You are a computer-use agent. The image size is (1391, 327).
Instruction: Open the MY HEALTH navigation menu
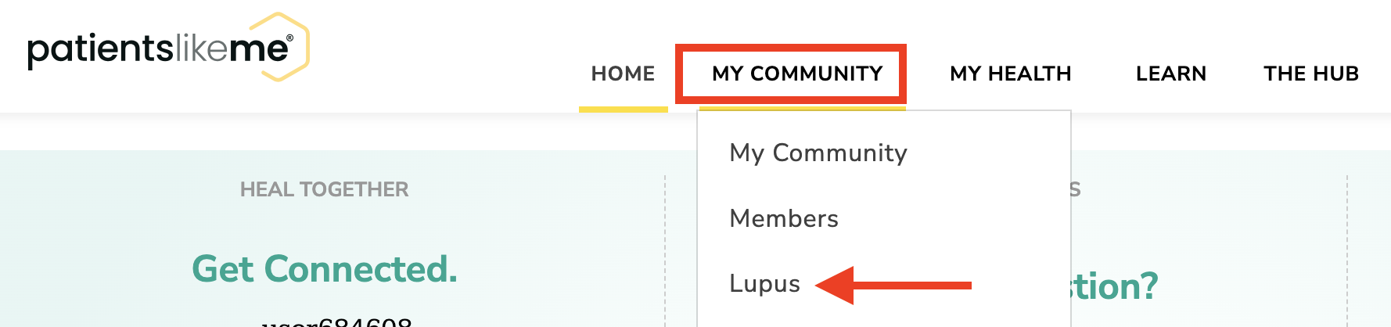tap(1010, 74)
